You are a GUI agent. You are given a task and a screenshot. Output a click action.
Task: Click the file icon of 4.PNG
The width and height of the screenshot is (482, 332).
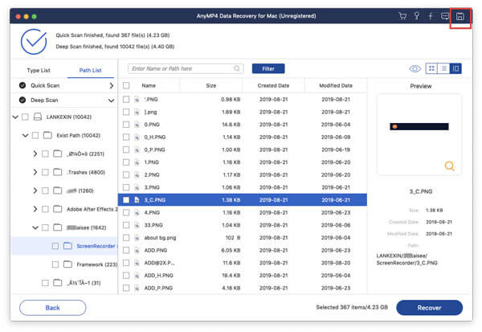pyautogui.click(x=137, y=212)
